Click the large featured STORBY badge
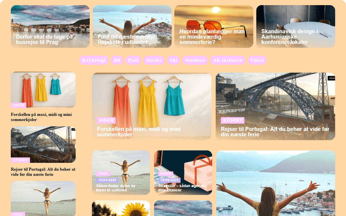Image resolution: width=346 pixels, height=216 pixels. click(233, 120)
